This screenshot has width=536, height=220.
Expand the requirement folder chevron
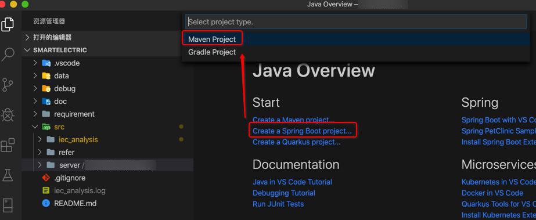(35, 114)
